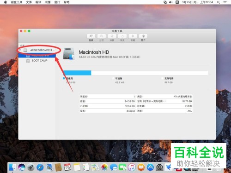Open Mail stamp icon in Dock

49,167
